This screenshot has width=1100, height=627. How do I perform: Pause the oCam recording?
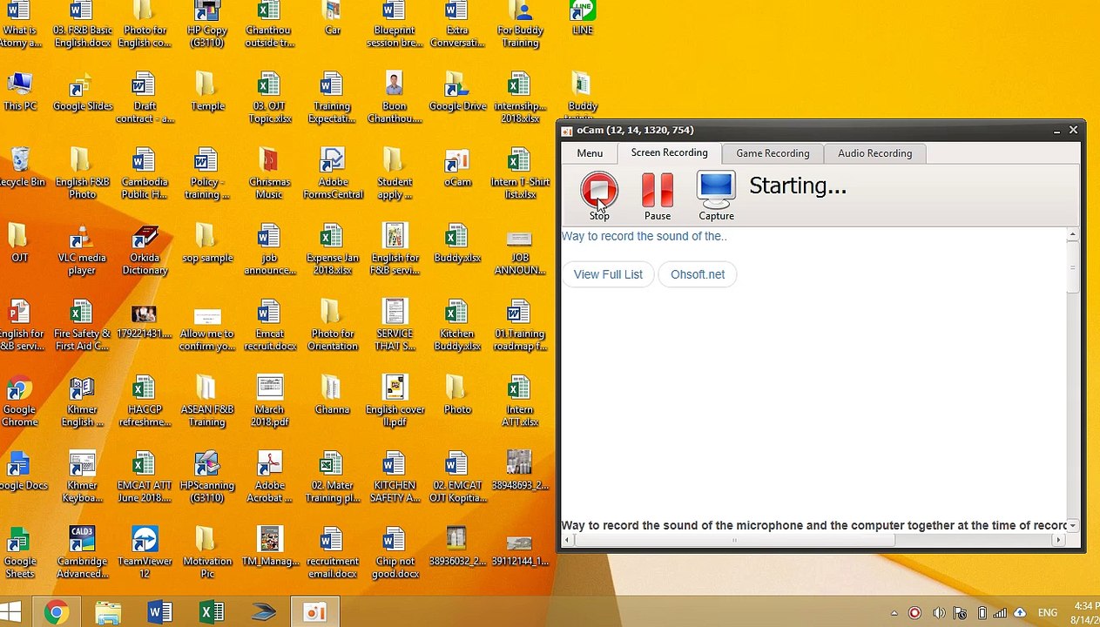click(x=658, y=196)
